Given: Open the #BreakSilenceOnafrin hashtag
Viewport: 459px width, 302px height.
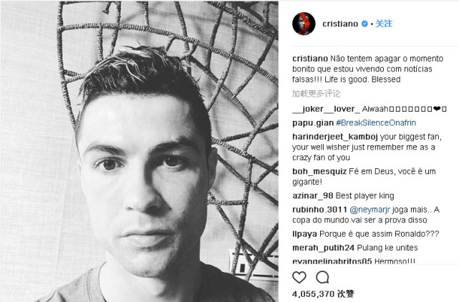Looking at the screenshot, I should point(376,122).
